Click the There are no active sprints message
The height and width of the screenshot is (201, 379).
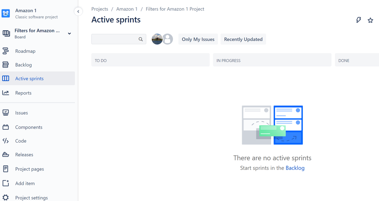coord(272,158)
